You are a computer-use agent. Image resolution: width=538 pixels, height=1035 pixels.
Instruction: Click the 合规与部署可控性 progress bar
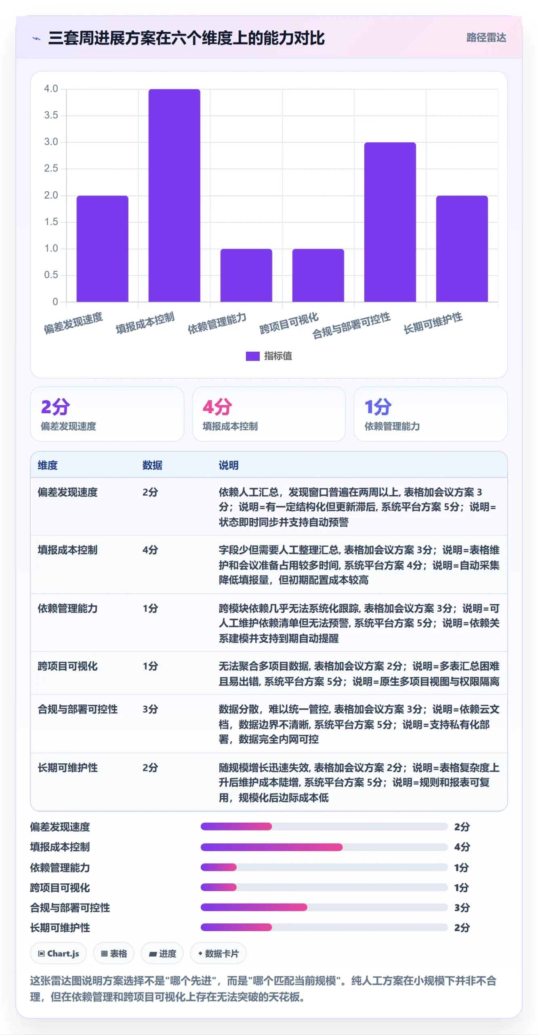pyautogui.click(x=324, y=907)
